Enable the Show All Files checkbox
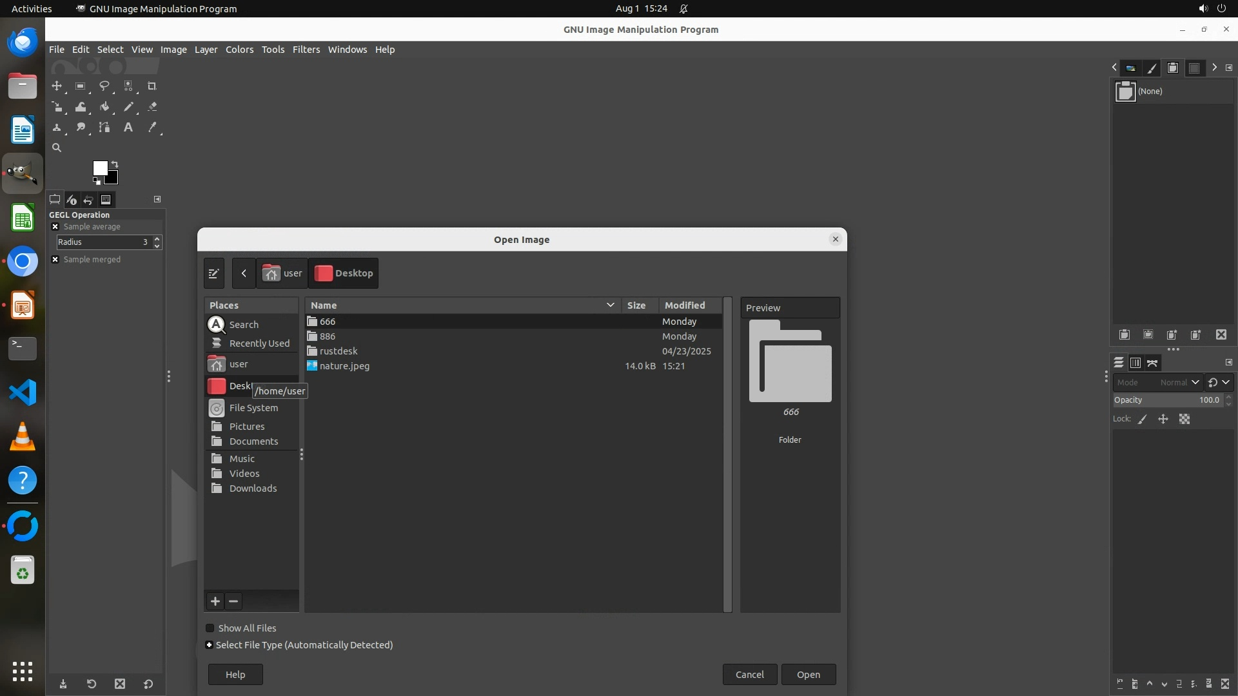1238x696 pixels. point(210,628)
